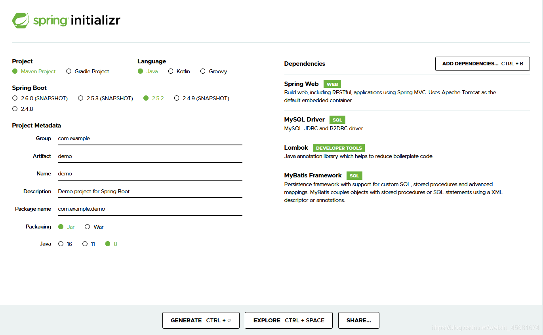Select Java version 16
Viewport: 543px width, 335px height.
coord(65,244)
